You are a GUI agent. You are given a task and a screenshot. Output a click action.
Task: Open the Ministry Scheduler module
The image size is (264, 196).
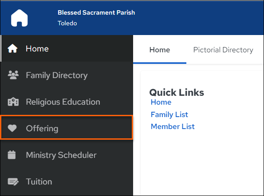67,155
